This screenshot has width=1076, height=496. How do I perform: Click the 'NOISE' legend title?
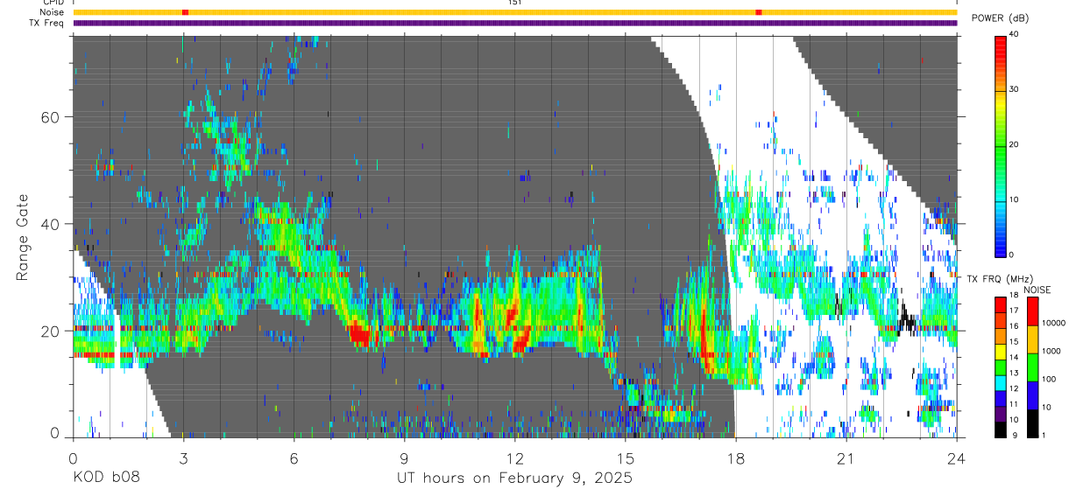1038,289
